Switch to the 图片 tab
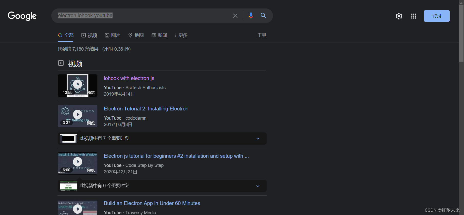 (113, 35)
